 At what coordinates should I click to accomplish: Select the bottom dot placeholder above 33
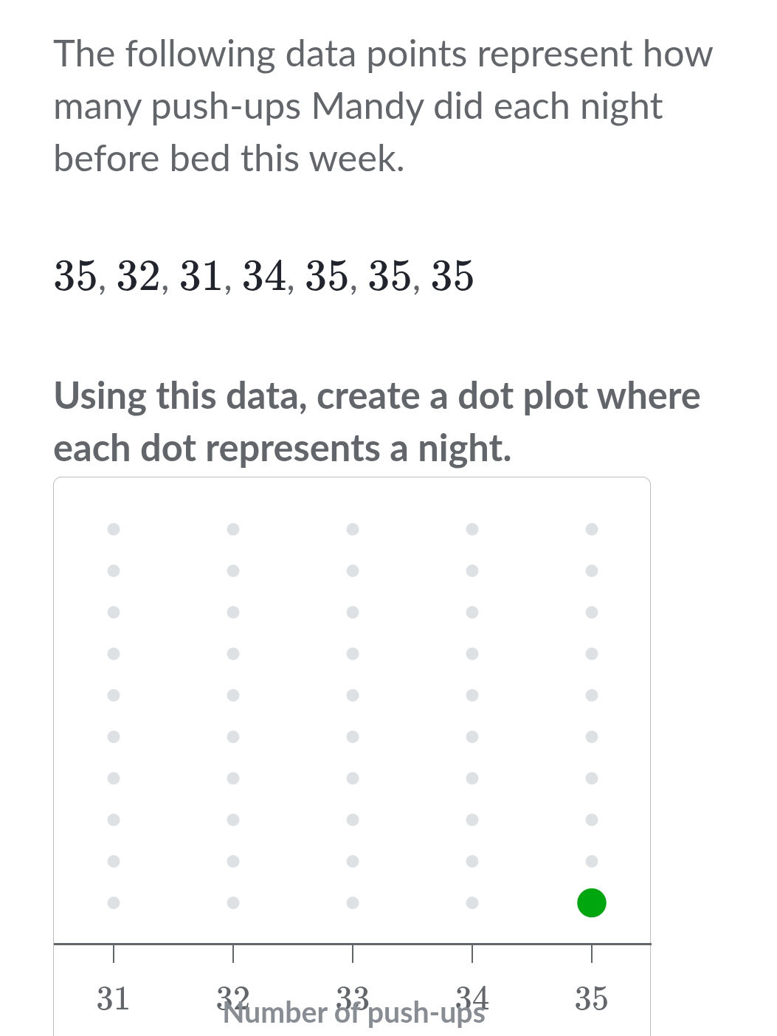(x=353, y=902)
